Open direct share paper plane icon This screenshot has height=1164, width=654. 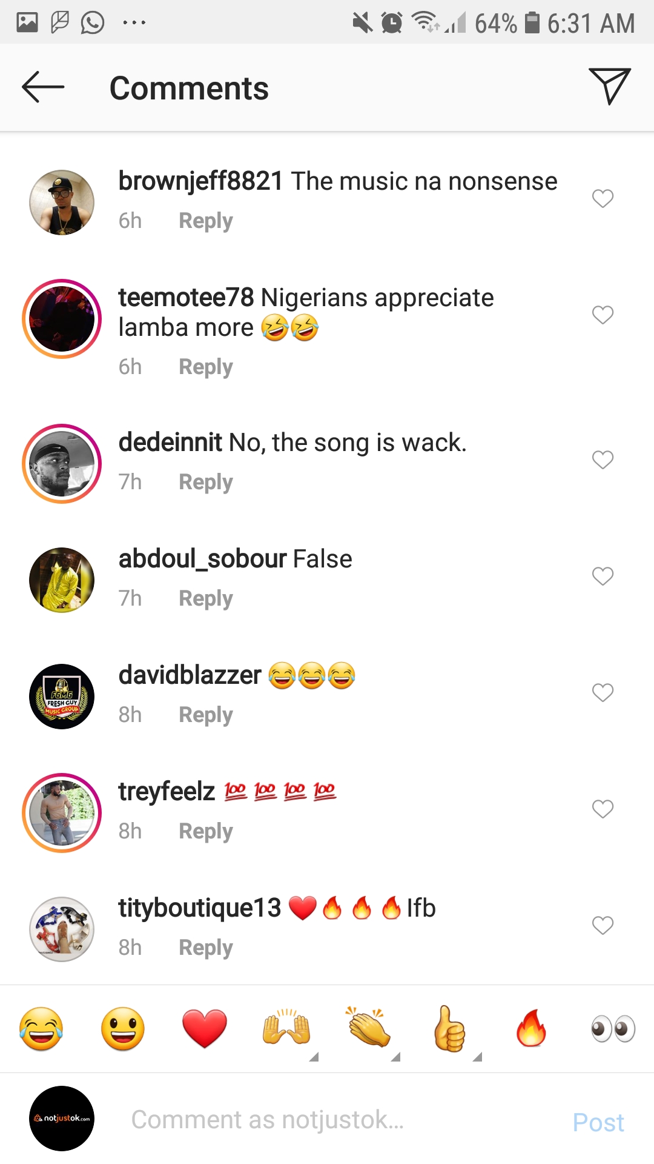(609, 86)
